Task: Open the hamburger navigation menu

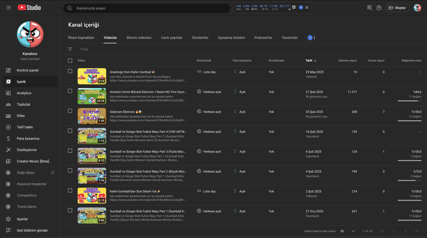Action: pos(9,7)
